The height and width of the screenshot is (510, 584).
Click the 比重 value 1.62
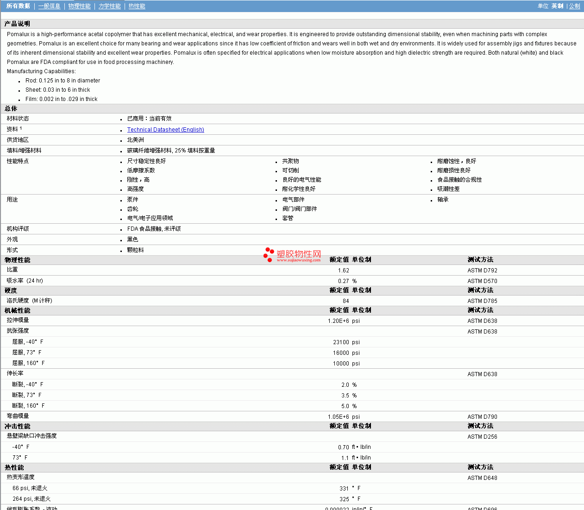click(x=344, y=271)
